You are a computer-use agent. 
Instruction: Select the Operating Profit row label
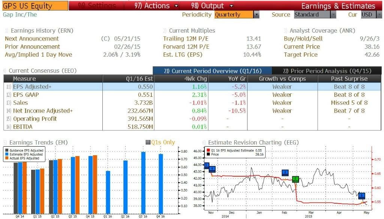click(x=35, y=119)
